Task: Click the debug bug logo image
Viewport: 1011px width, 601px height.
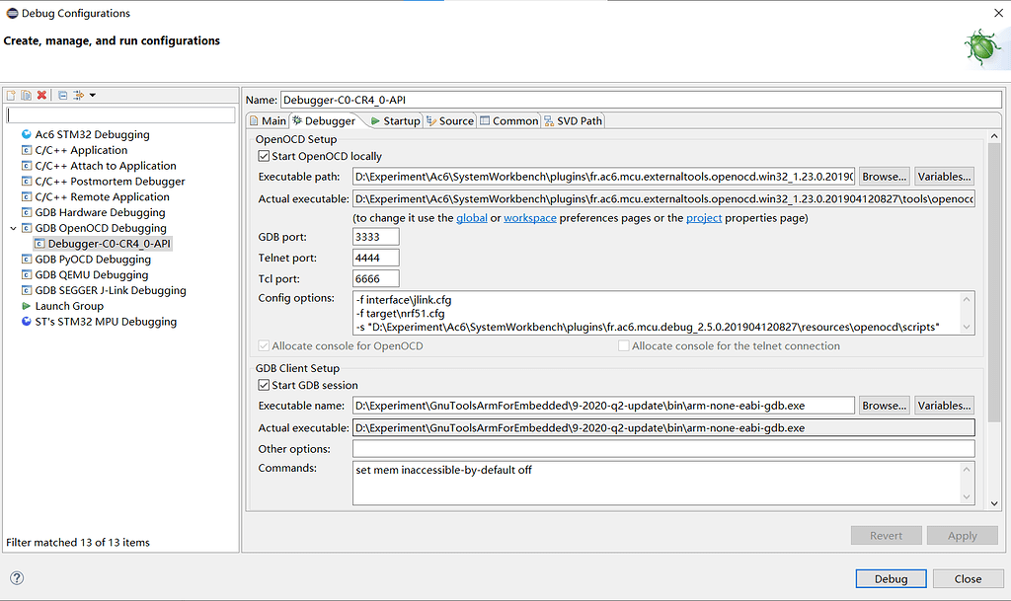Action: [983, 47]
